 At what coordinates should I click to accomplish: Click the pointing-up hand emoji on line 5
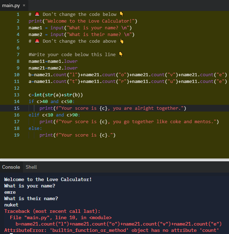point(122,41)
